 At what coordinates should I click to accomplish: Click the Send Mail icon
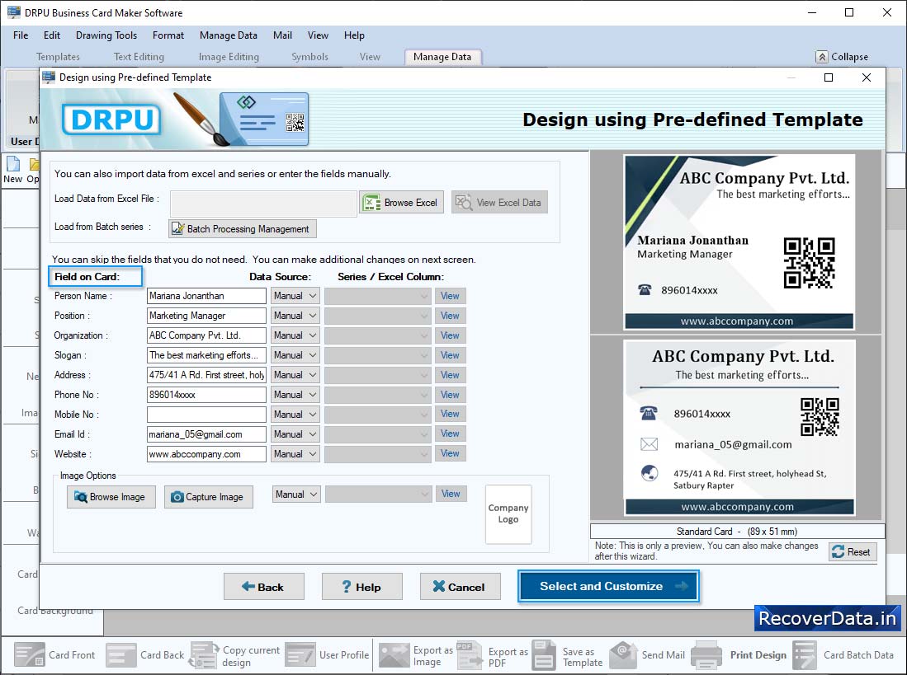coord(624,654)
